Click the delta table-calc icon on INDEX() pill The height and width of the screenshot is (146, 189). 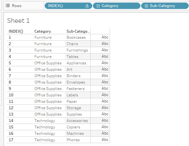(87, 6)
